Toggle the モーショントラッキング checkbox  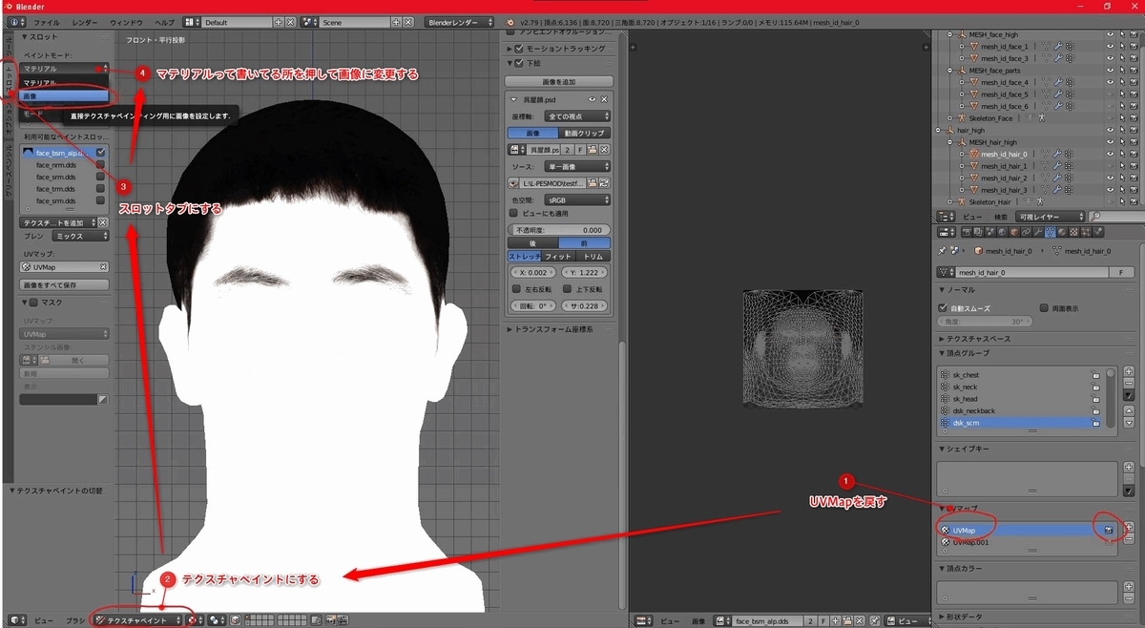(519, 49)
